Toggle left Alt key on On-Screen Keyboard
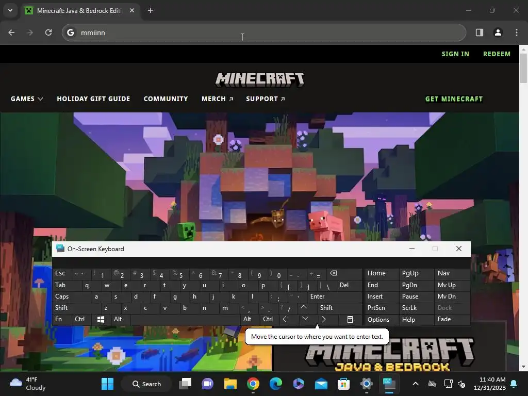The image size is (528, 396). click(120, 319)
